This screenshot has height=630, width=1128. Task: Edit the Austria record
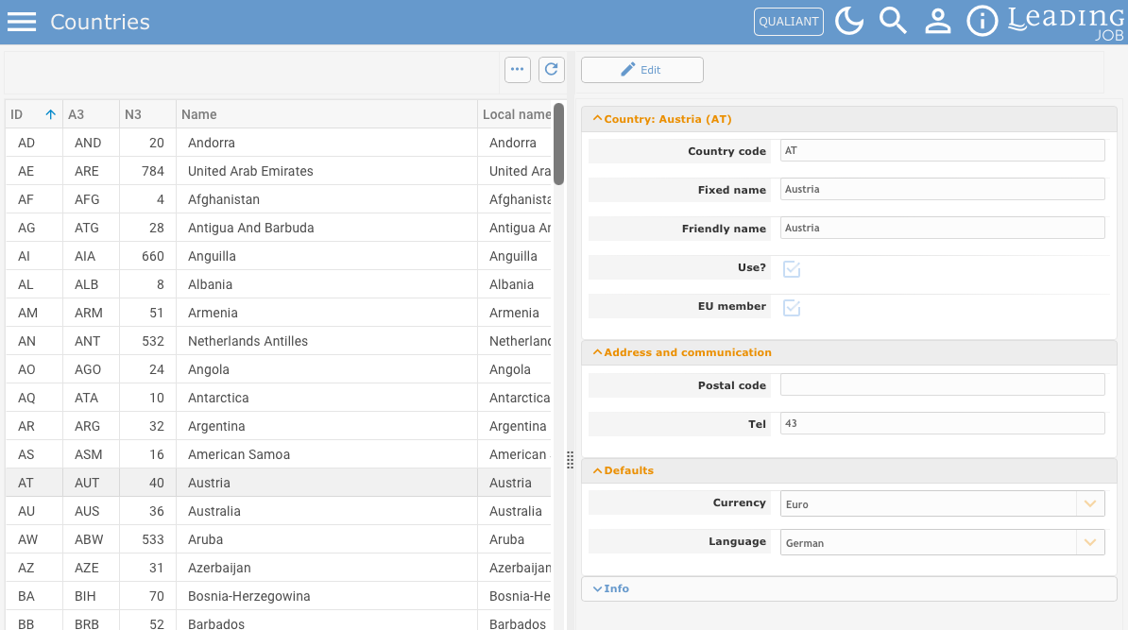[641, 70]
